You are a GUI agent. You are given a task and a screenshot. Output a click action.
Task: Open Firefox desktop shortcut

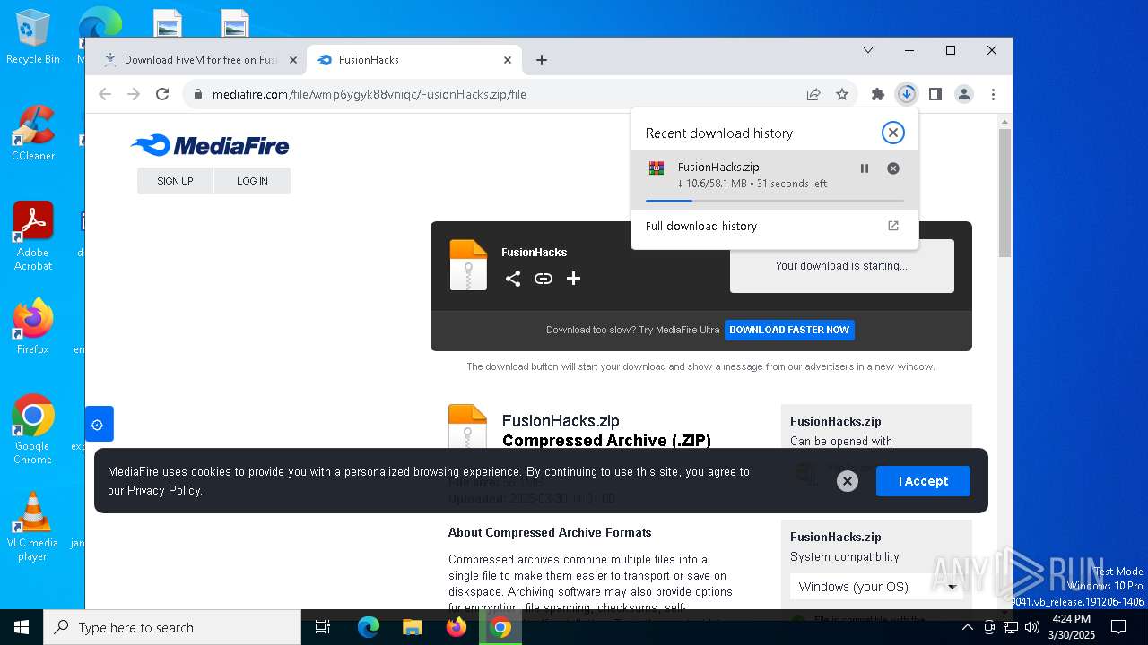pyautogui.click(x=33, y=327)
